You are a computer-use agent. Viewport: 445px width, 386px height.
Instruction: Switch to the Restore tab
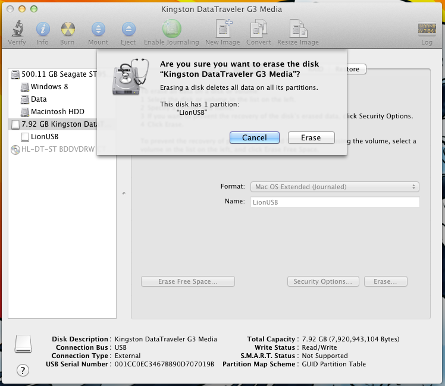[347, 69]
